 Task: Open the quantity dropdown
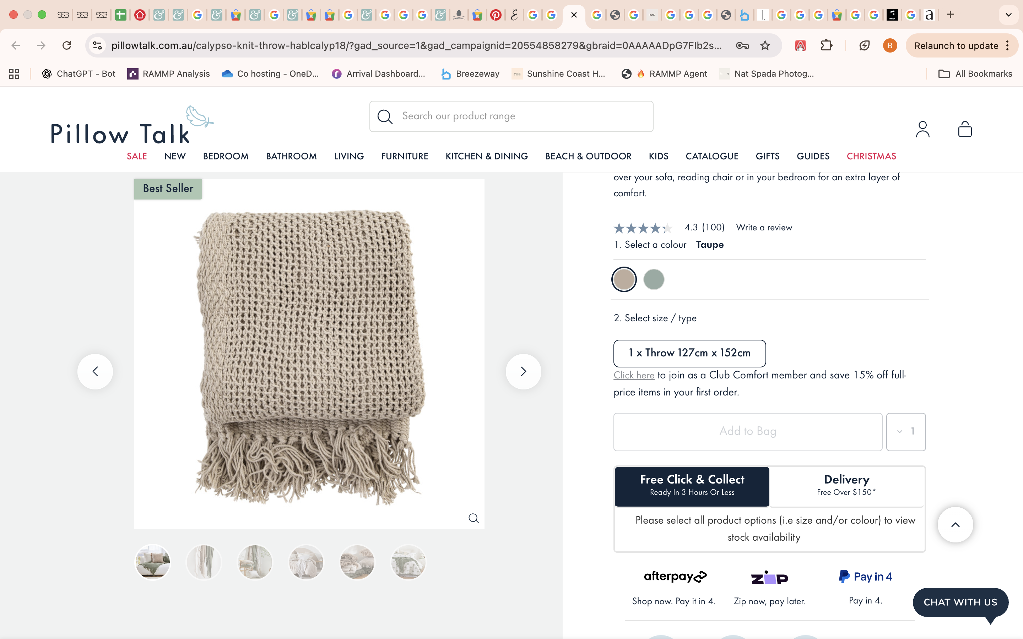[x=905, y=431]
